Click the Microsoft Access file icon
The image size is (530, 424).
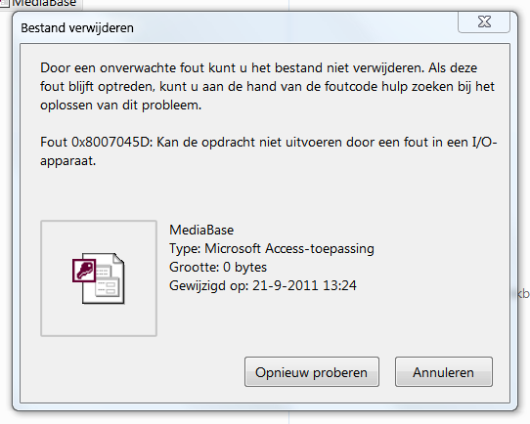99,278
